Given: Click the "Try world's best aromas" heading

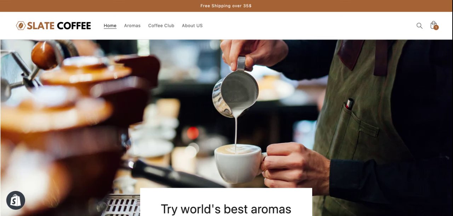Looking at the screenshot, I should coord(226,209).
